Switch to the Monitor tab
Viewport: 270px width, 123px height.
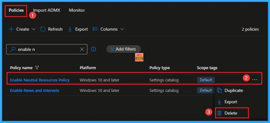77,10
